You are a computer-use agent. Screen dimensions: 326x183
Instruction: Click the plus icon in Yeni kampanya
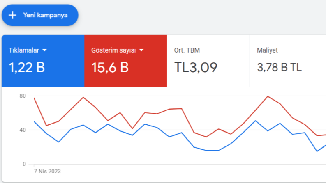click(12, 15)
